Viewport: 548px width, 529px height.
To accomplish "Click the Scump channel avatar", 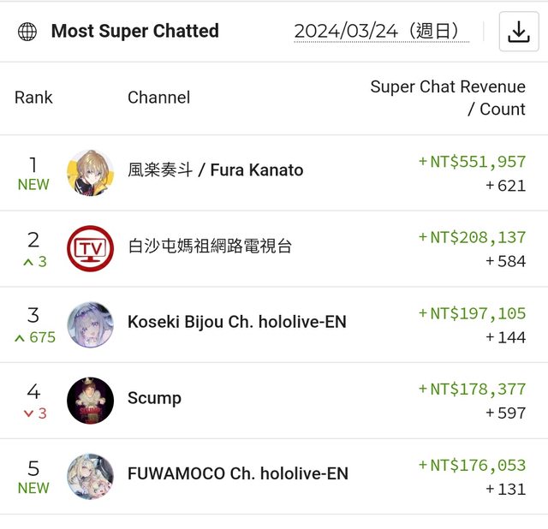I will 90,400.
